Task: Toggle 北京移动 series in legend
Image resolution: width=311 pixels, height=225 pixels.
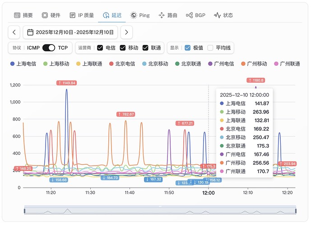Action: coord(155,63)
